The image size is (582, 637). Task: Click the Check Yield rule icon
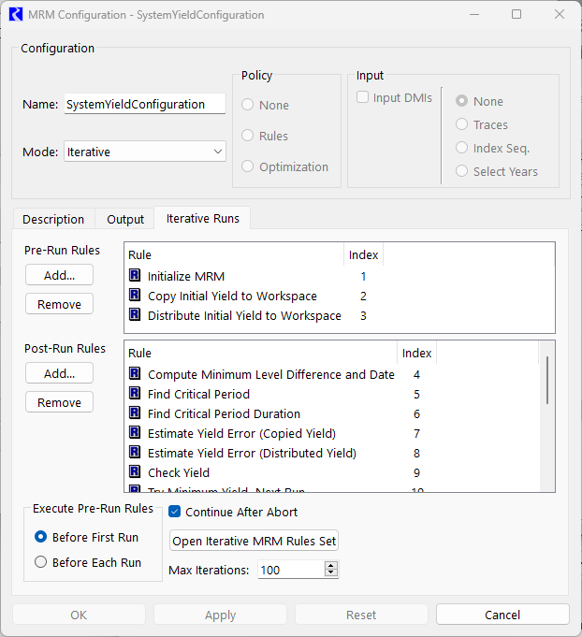[135, 472]
